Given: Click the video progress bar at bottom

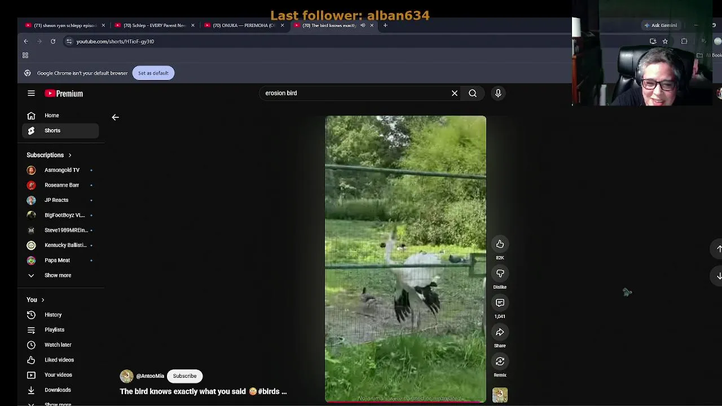Looking at the screenshot, I should pyautogui.click(x=406, y=402).
